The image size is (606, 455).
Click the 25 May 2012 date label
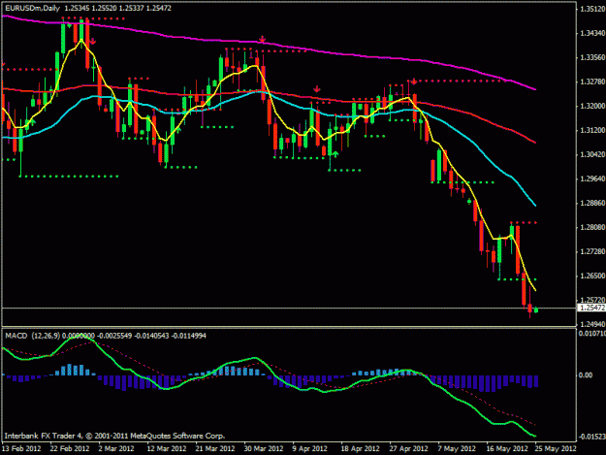(x=556, y=448)
